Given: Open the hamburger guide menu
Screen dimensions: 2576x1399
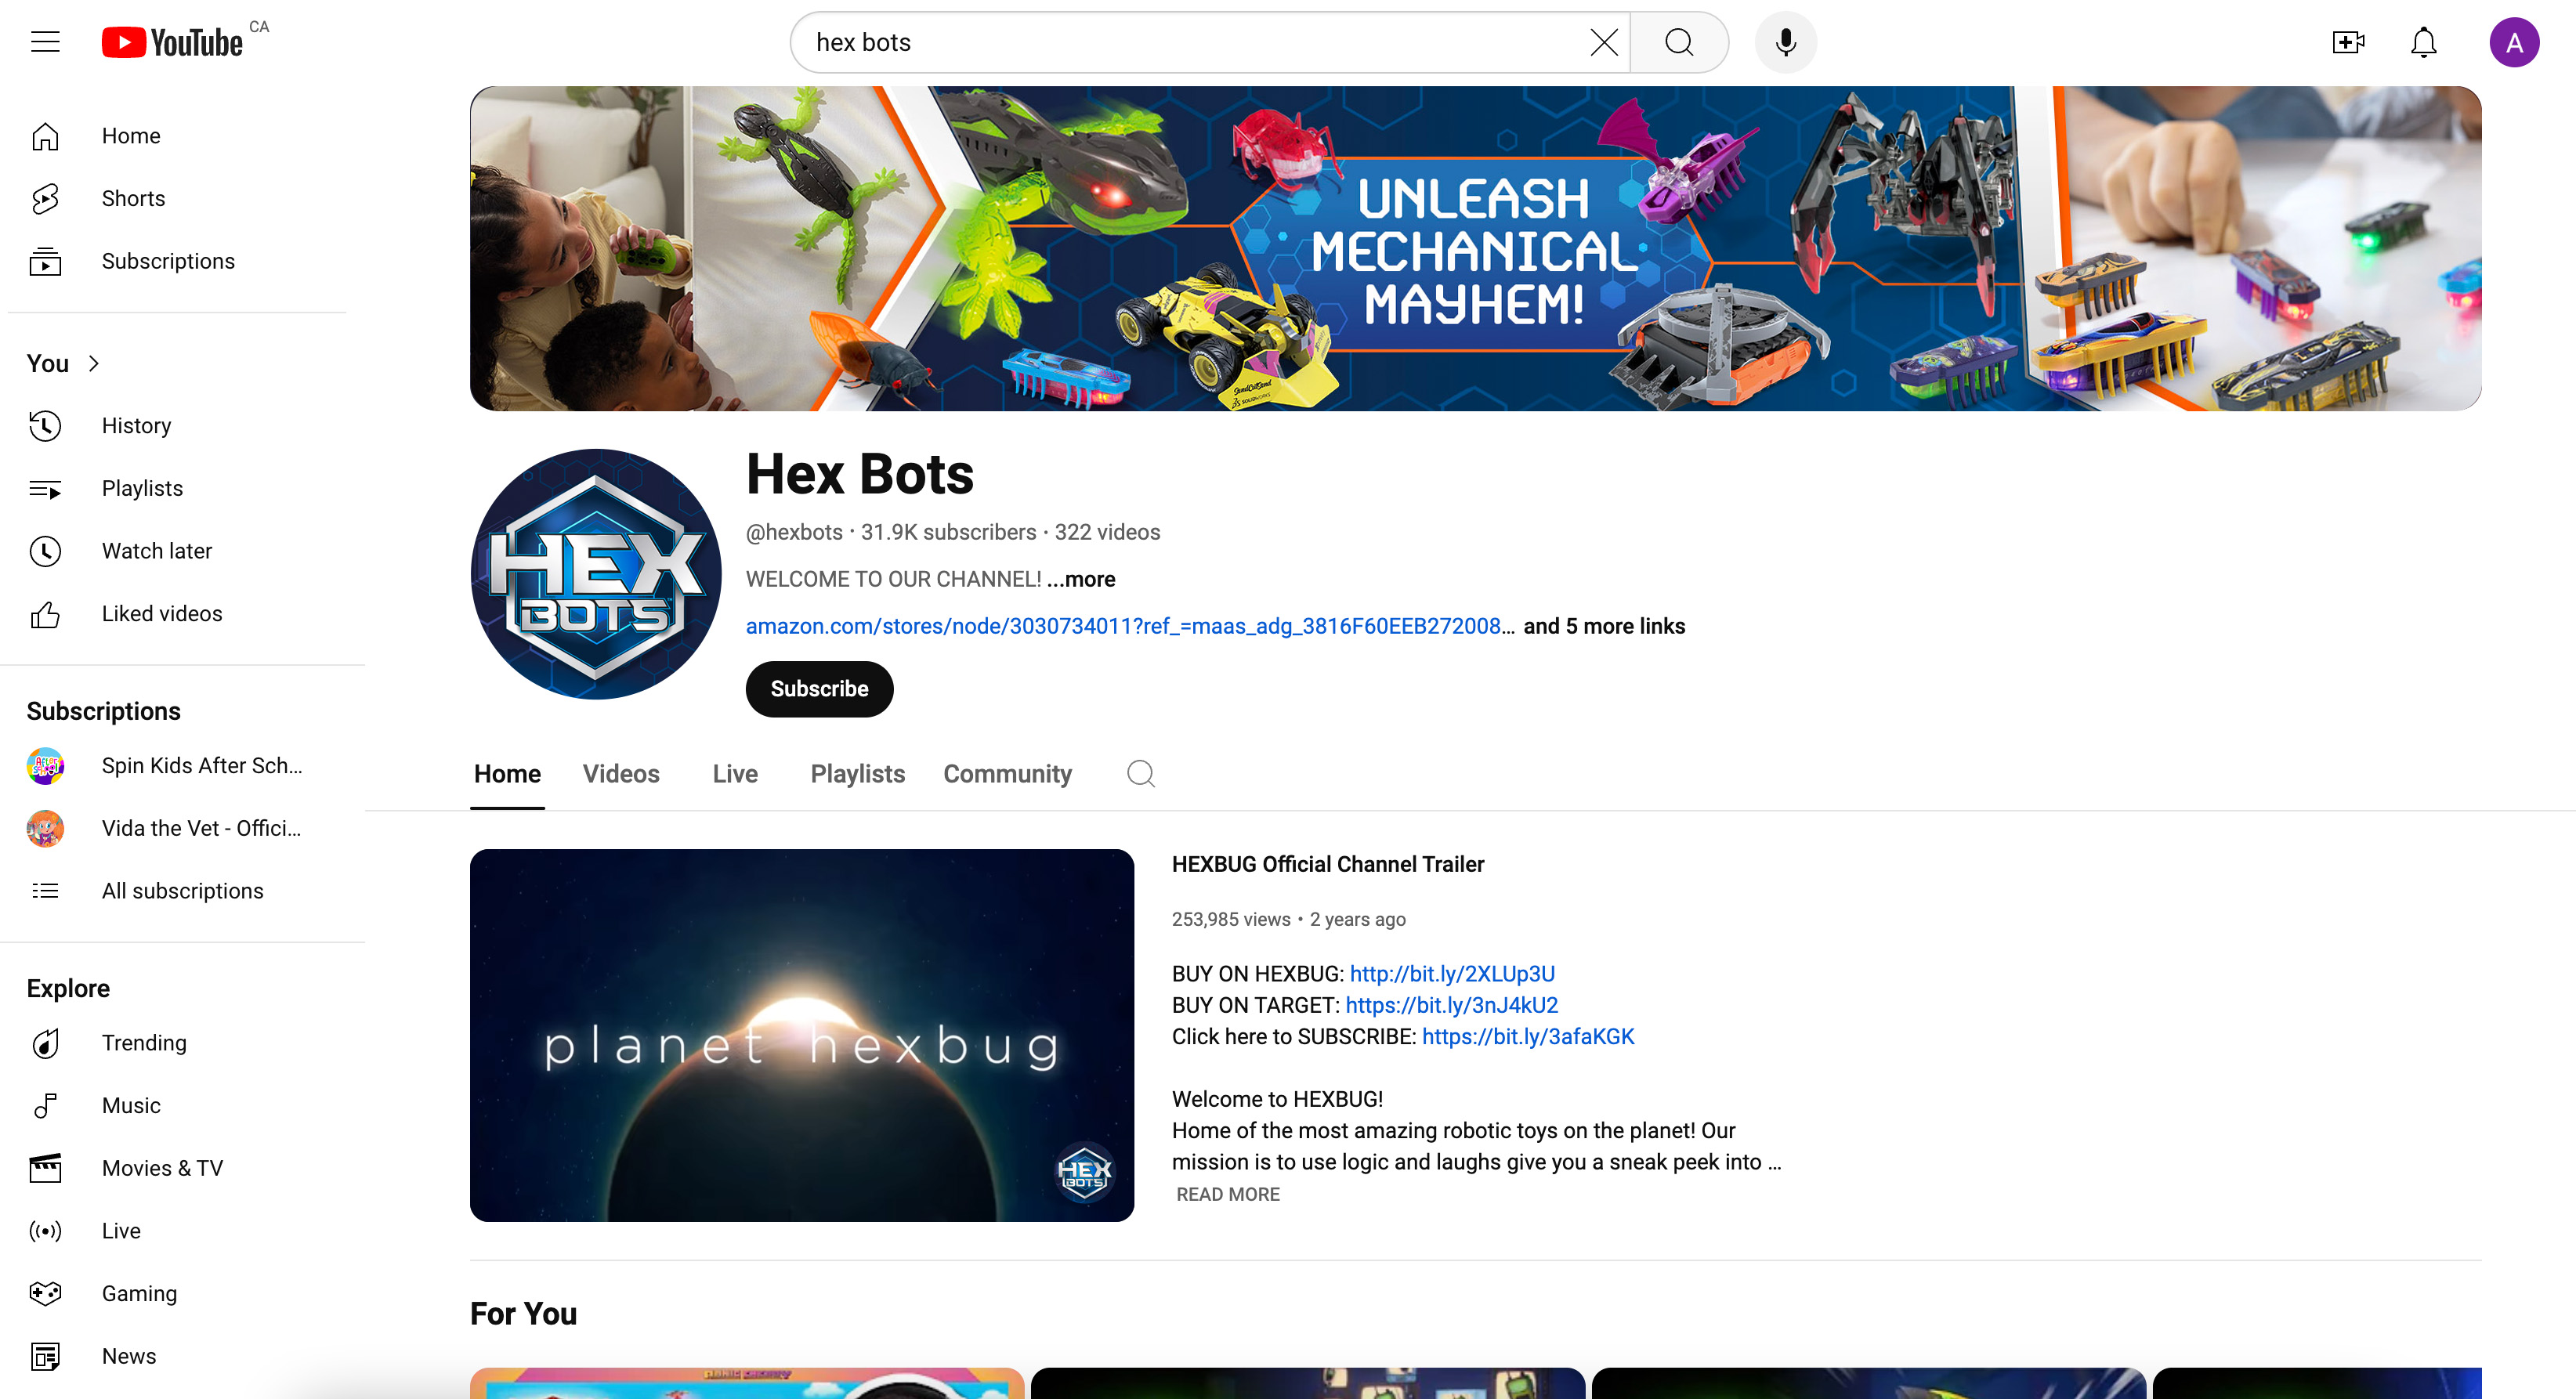Looking at the screenshot, I should pyautogui.click(x=45, y=42).
